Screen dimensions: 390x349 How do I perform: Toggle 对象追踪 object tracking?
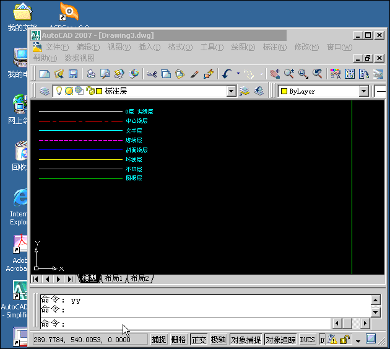pyautogui.click(x=280, y=340)
